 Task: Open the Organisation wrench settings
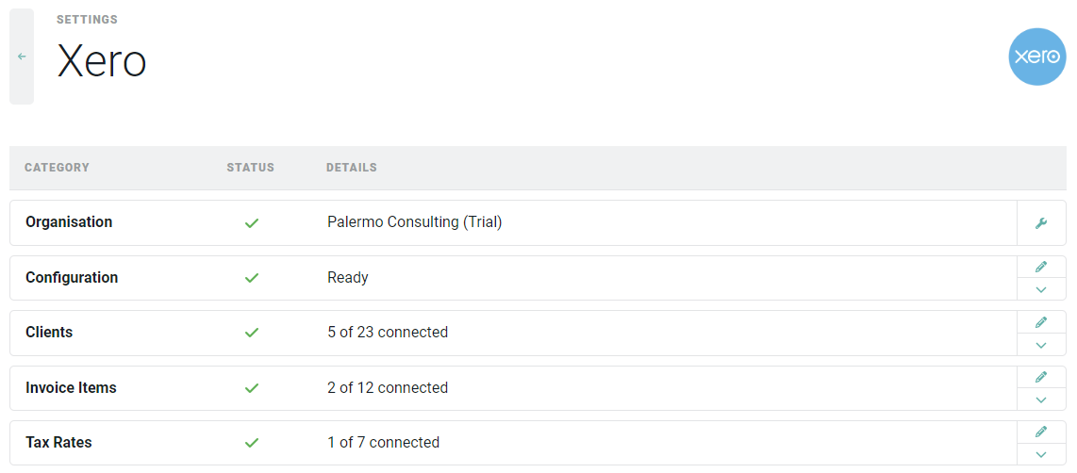[x=1041, y=223]
